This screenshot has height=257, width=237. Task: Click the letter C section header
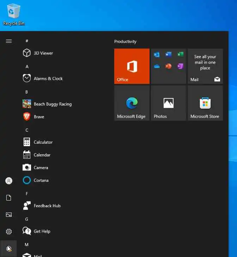click(27, 130)
